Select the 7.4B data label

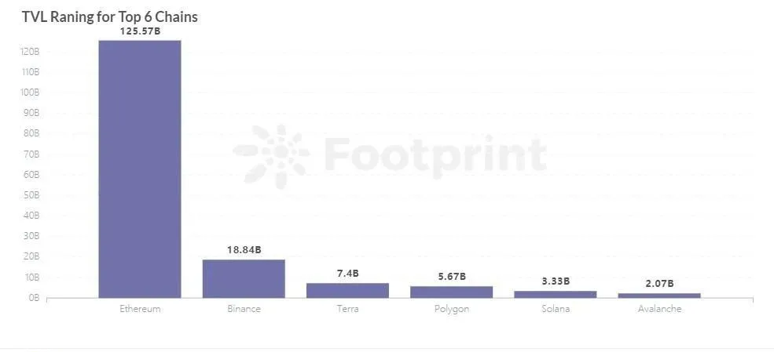[348, 274]
